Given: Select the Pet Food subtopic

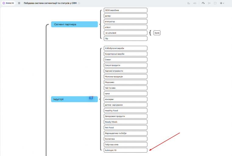Looking at the screenshot, I should tap(125, 127).
